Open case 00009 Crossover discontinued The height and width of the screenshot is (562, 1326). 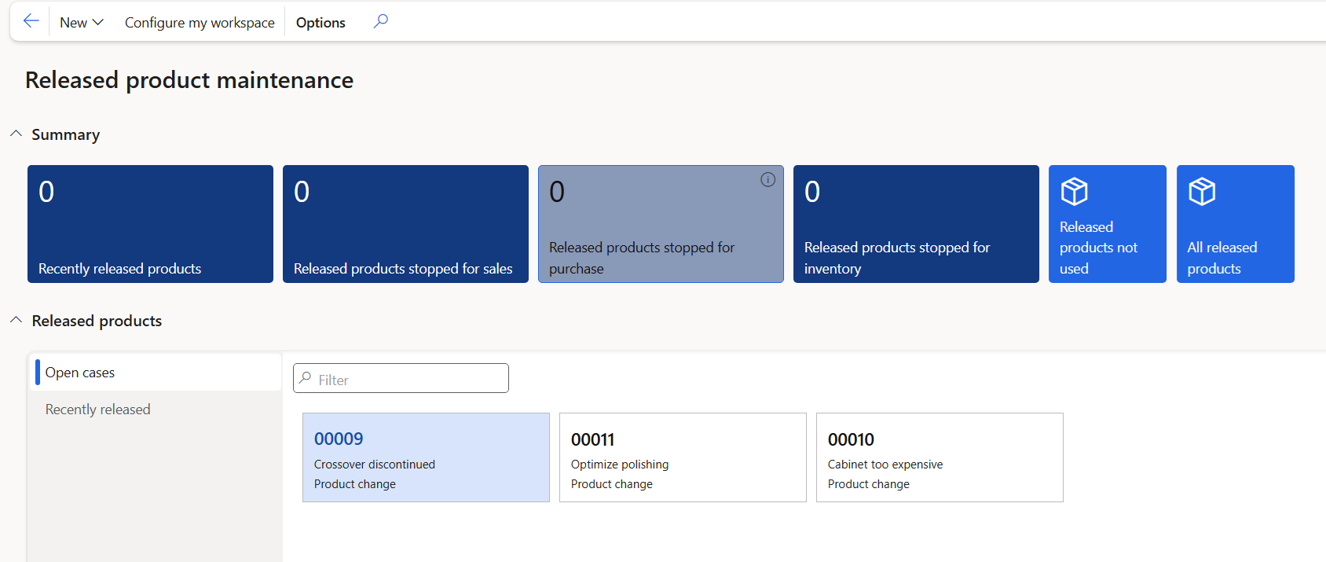[426, 457]
